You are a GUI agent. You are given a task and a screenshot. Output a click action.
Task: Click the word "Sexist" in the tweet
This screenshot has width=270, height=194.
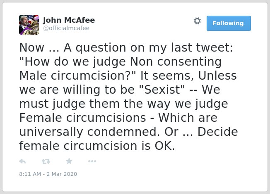coord(162,90)
